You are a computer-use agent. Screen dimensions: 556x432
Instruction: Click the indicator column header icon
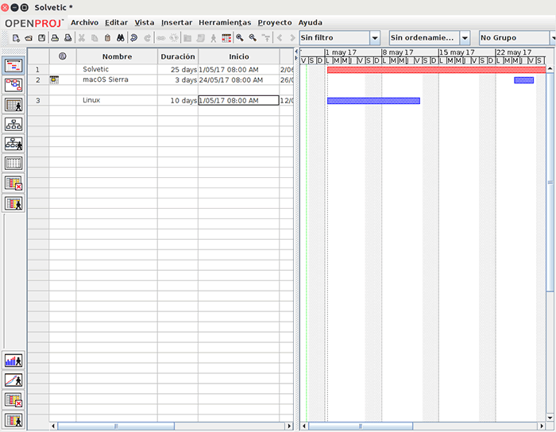click(x=63, y=56)
